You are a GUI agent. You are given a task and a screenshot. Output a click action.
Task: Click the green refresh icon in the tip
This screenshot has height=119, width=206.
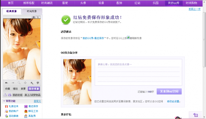coord(128,37)
